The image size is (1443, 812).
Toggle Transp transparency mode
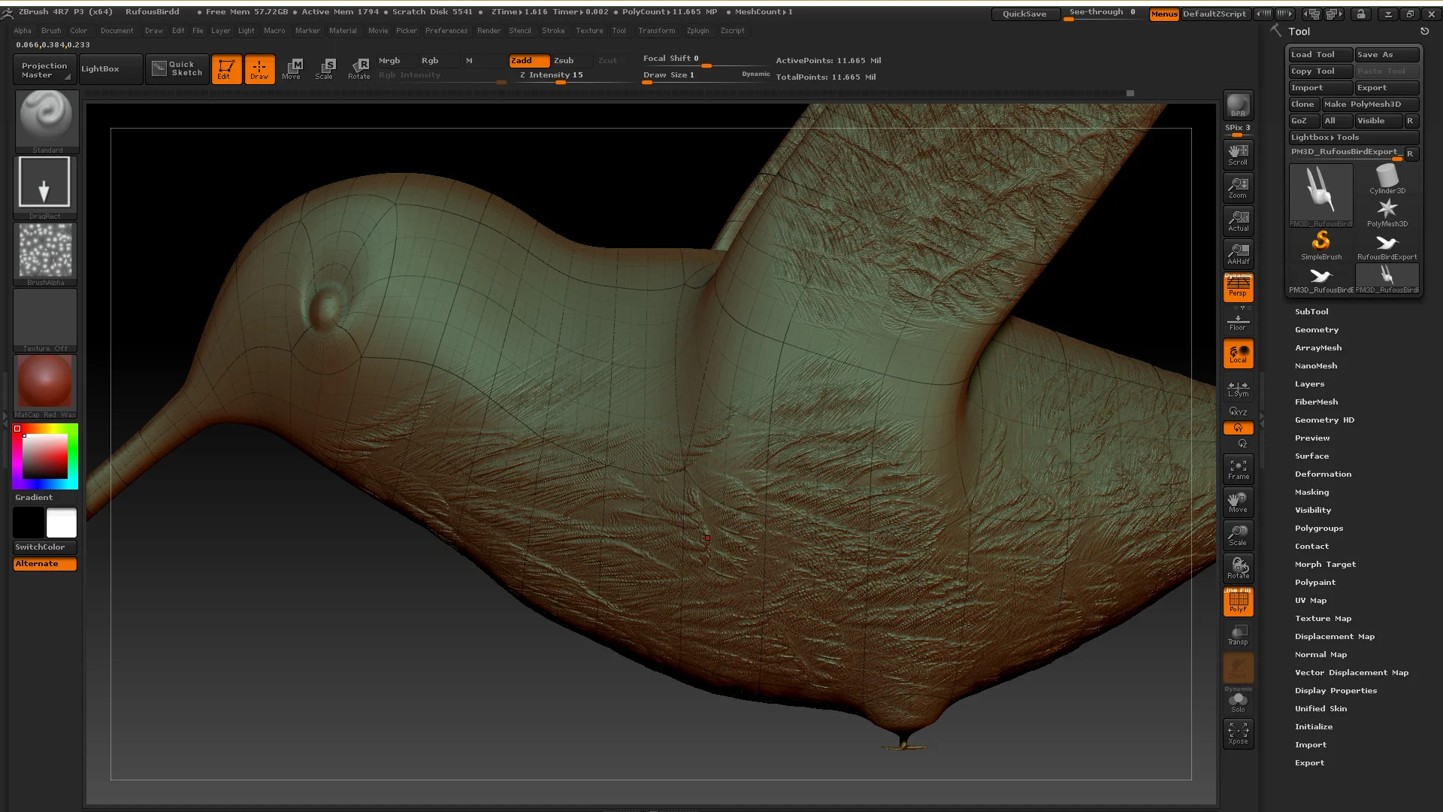click(1238, 635)
